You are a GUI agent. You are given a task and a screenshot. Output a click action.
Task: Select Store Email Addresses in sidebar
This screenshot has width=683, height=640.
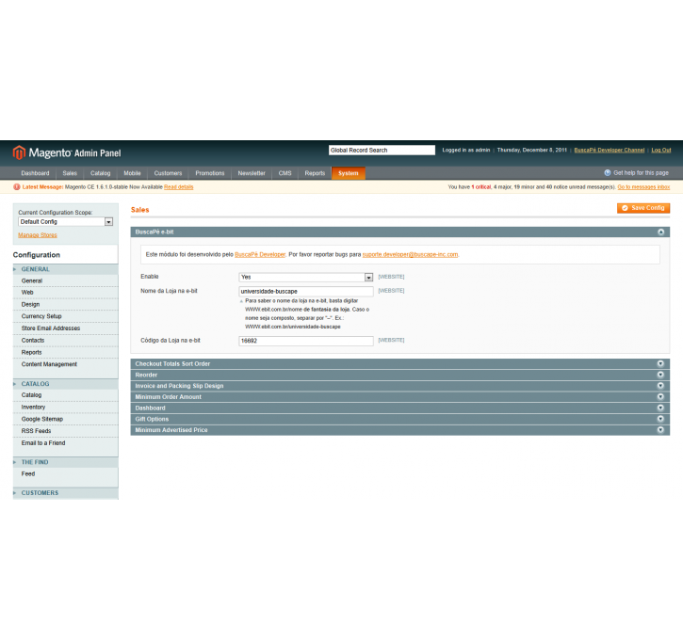pos(51,328)
